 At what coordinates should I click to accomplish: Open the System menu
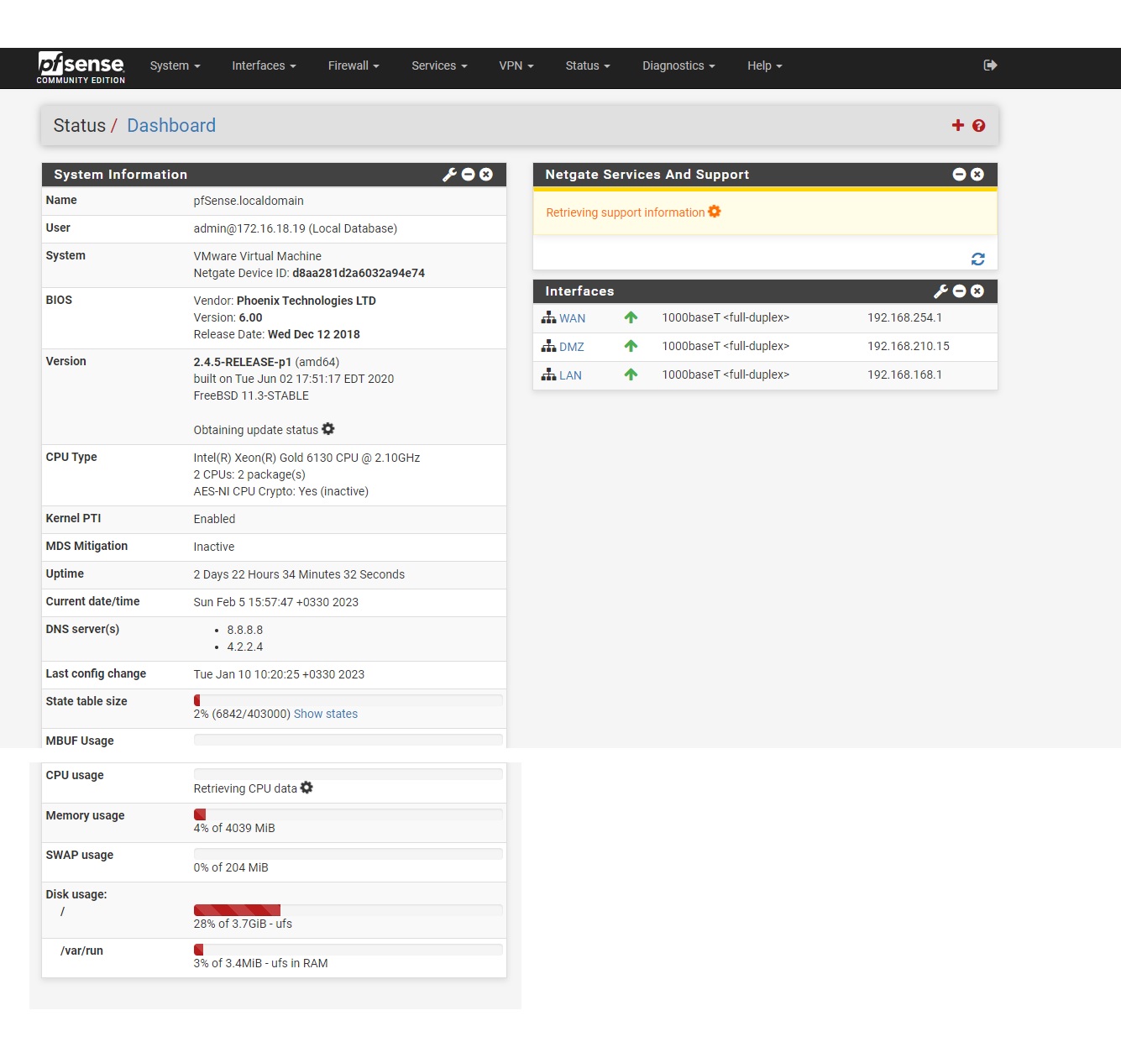point(175,65)
